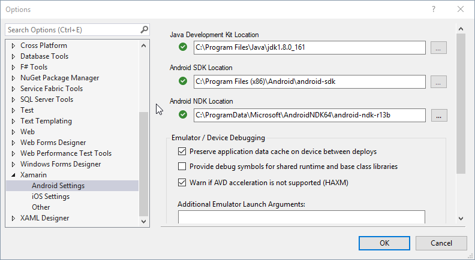Enable Provide debug symbols for shared runtime
The image size is (475, 260).
click(x=182, y=167)
